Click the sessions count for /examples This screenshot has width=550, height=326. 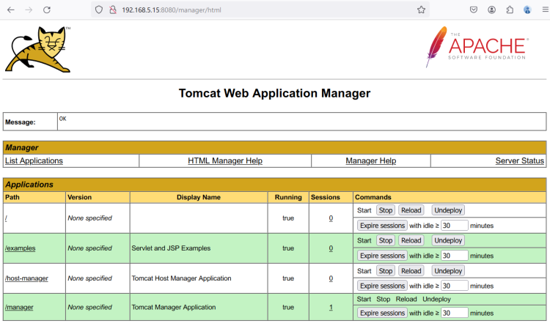coord(331,248)
